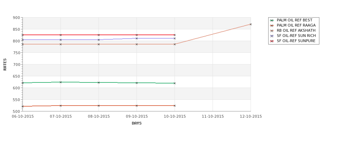Click SF OIL-REF SUNPURE legend marker
The width and height of the screenshot is (337, 148).
coord(272,41)
